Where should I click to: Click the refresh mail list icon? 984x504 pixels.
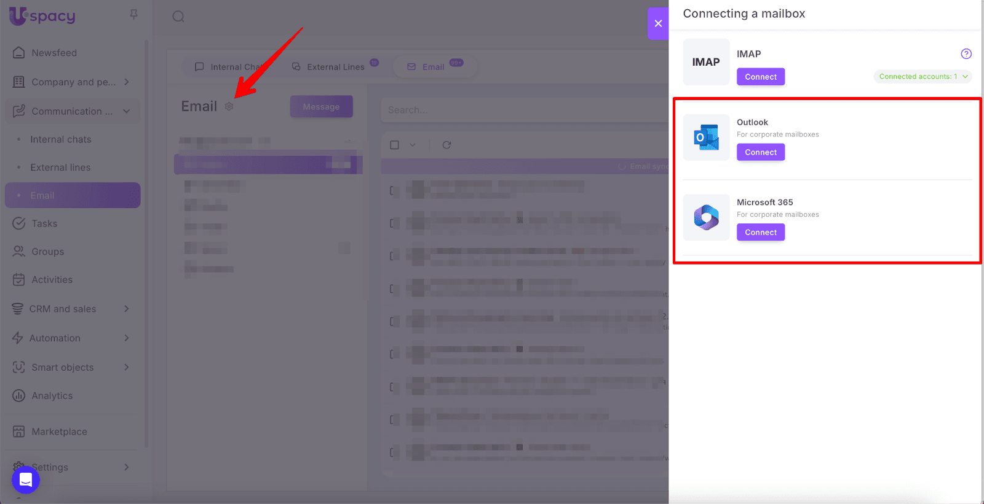(446, 145)
